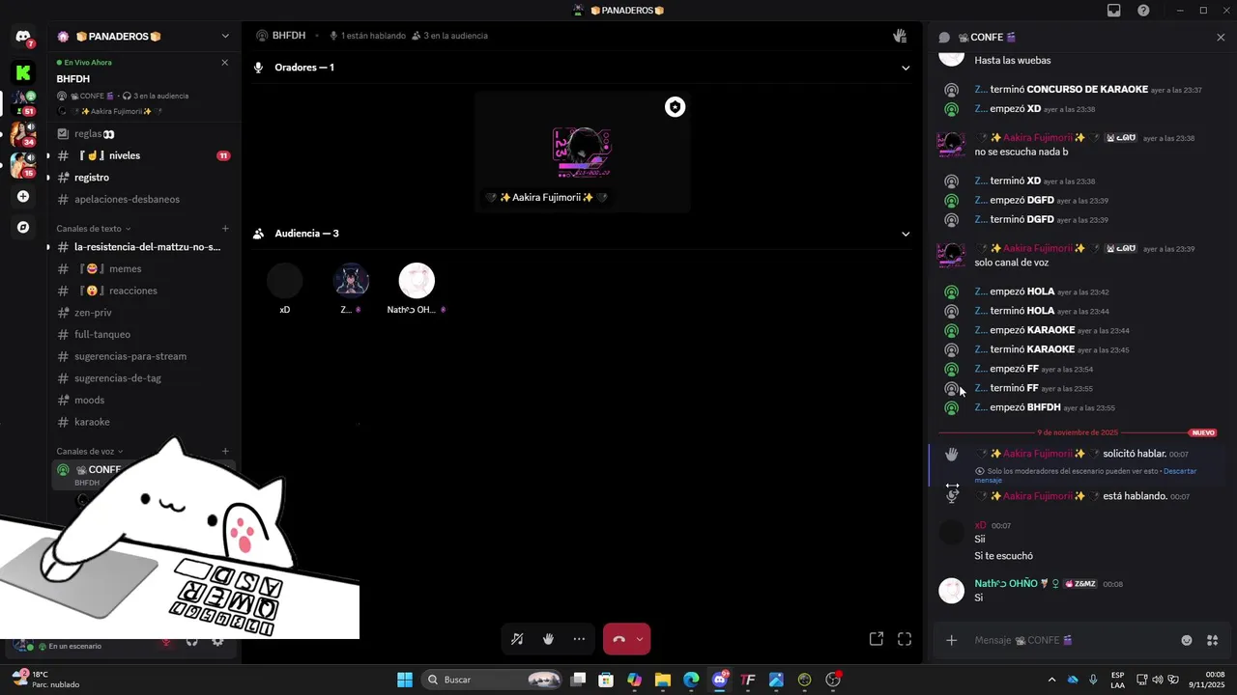Screen dimensions: 1237x695
Task: Open the karaoke channel
Action: 143,422
